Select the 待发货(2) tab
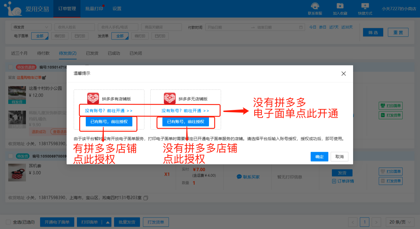Viewport: 420px width, 229px height. [68, 53]
